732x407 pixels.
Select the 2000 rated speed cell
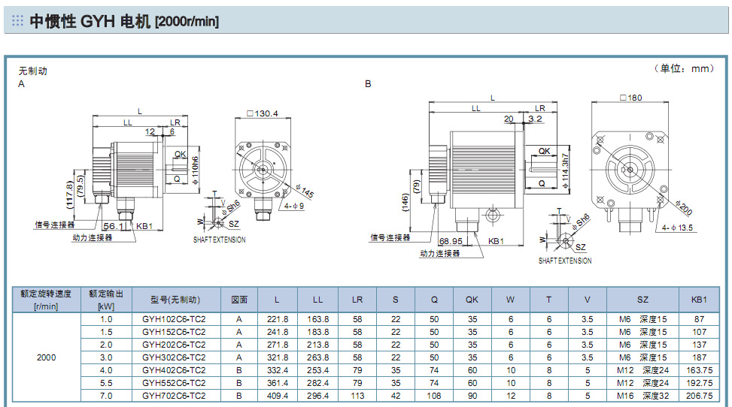tap(46, 357)
